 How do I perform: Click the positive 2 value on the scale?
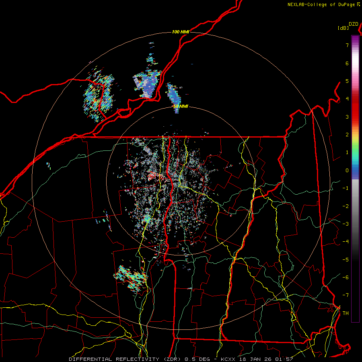347,135
